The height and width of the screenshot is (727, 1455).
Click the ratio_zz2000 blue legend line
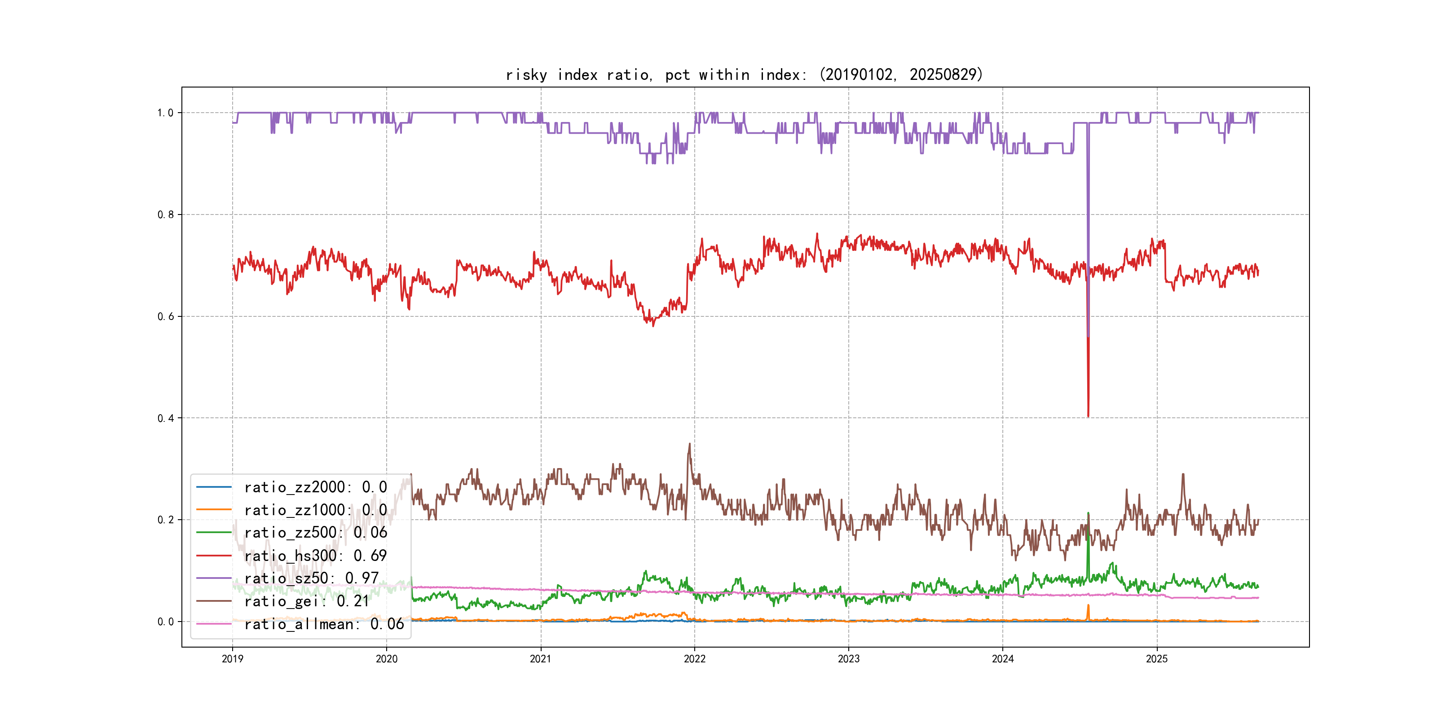coord(213,486)
